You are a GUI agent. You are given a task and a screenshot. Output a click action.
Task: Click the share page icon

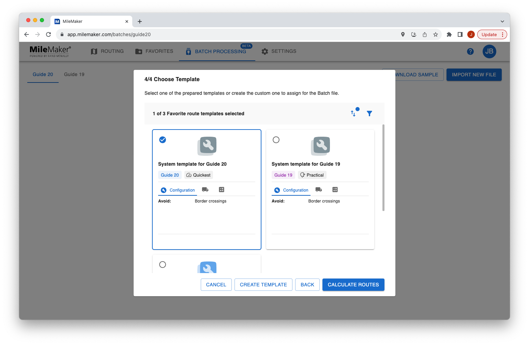(425, 34)
